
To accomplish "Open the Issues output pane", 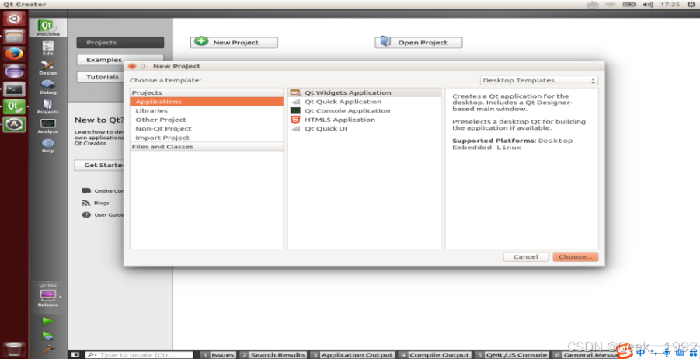I will pos(218,355).
